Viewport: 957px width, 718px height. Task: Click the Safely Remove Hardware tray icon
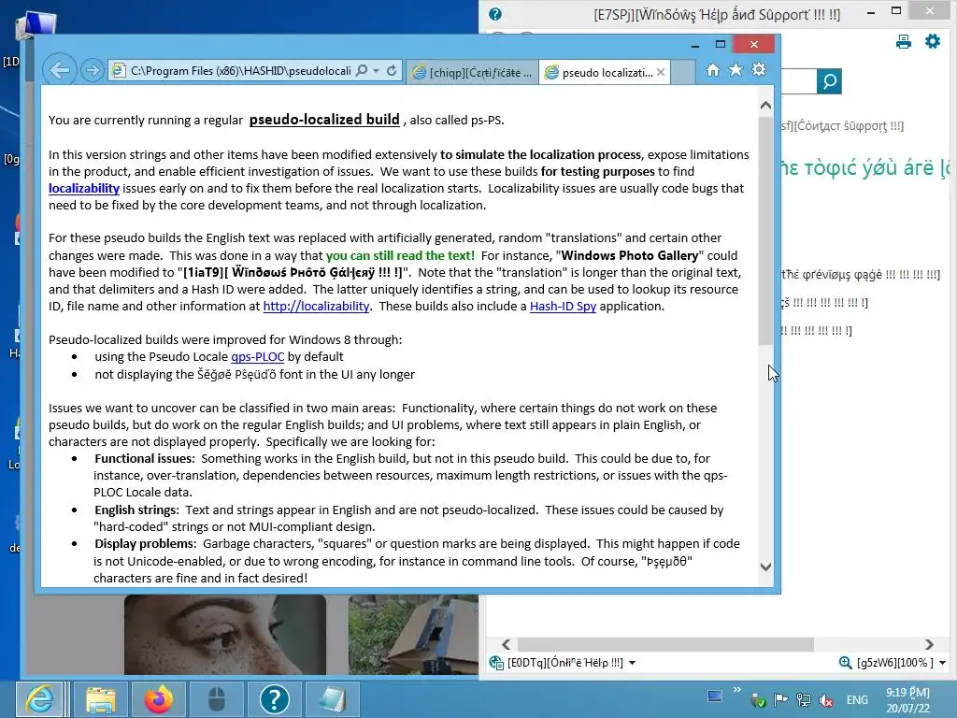coord(758,700)
